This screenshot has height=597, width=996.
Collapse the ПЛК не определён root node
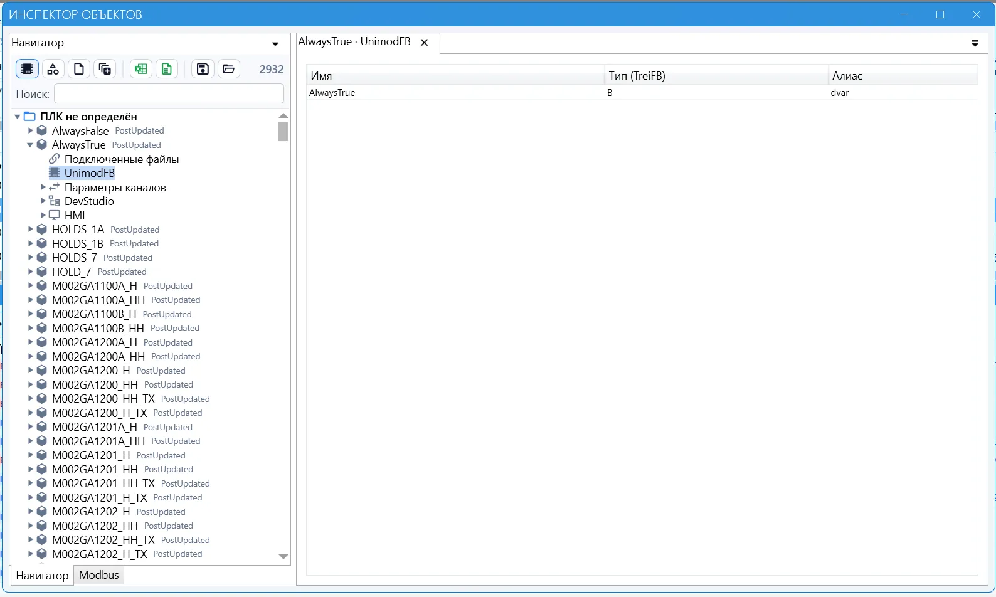(18, 117)
